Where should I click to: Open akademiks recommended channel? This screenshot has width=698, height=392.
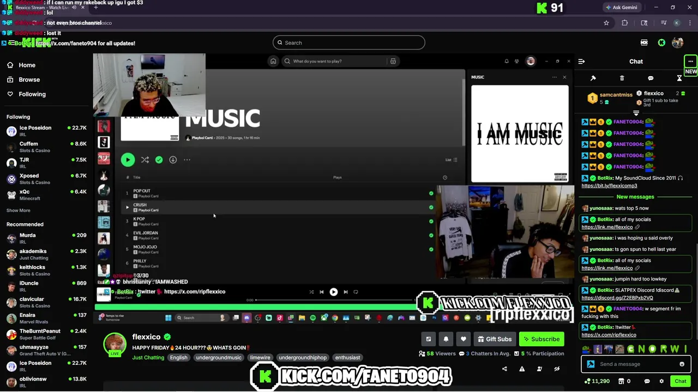point(46,254)
